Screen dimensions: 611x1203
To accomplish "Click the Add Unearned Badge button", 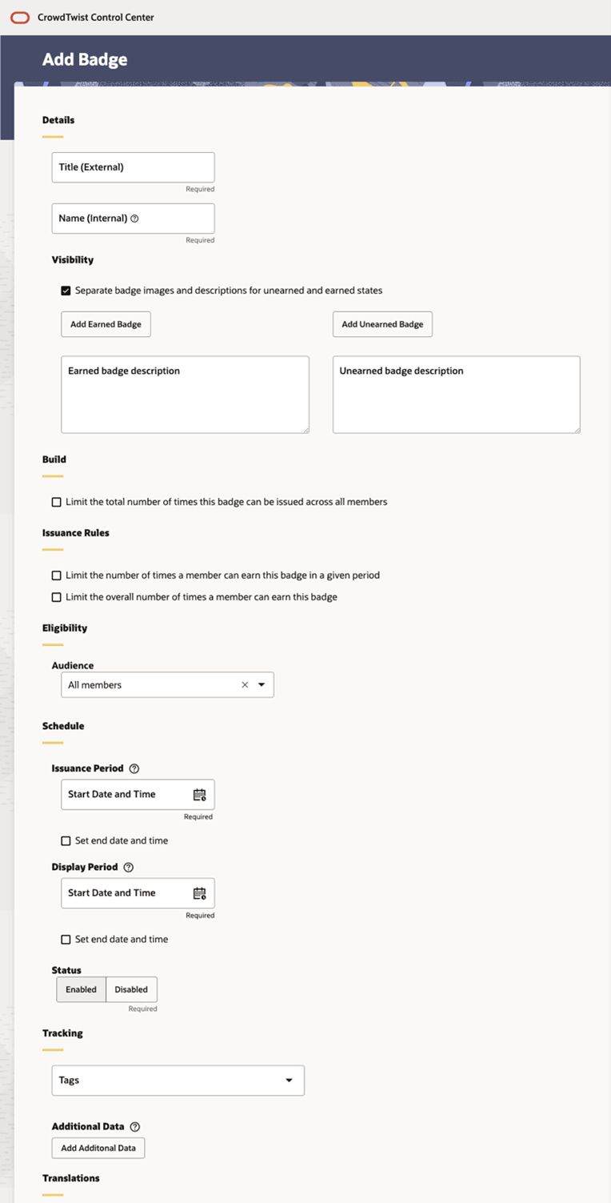I will point(382,324).
